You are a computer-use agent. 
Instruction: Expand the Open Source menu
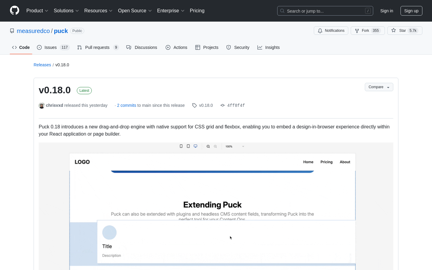[x=135, y=11]
